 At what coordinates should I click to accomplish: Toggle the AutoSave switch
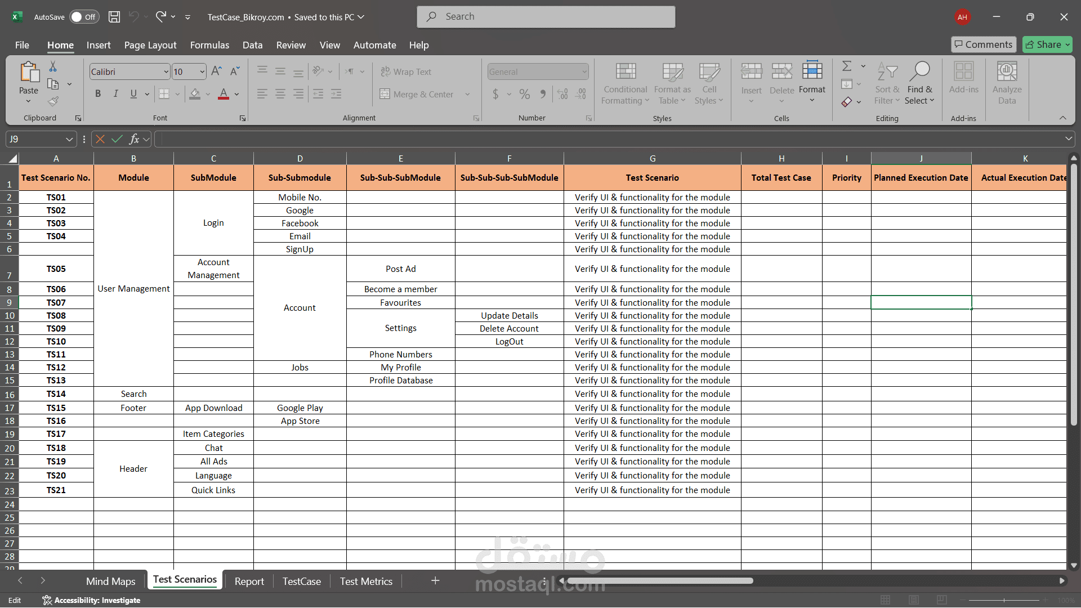click(x=84, y=17)
